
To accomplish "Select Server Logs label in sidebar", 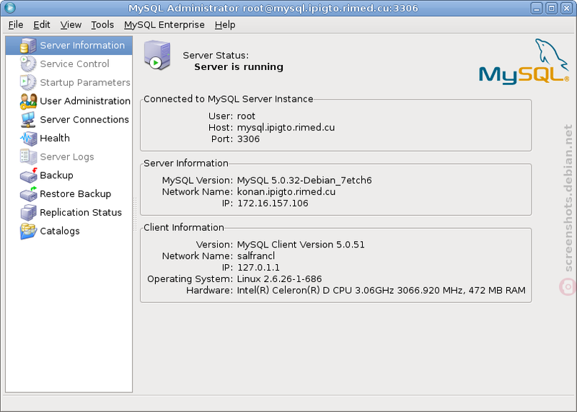I will [66, 157].
